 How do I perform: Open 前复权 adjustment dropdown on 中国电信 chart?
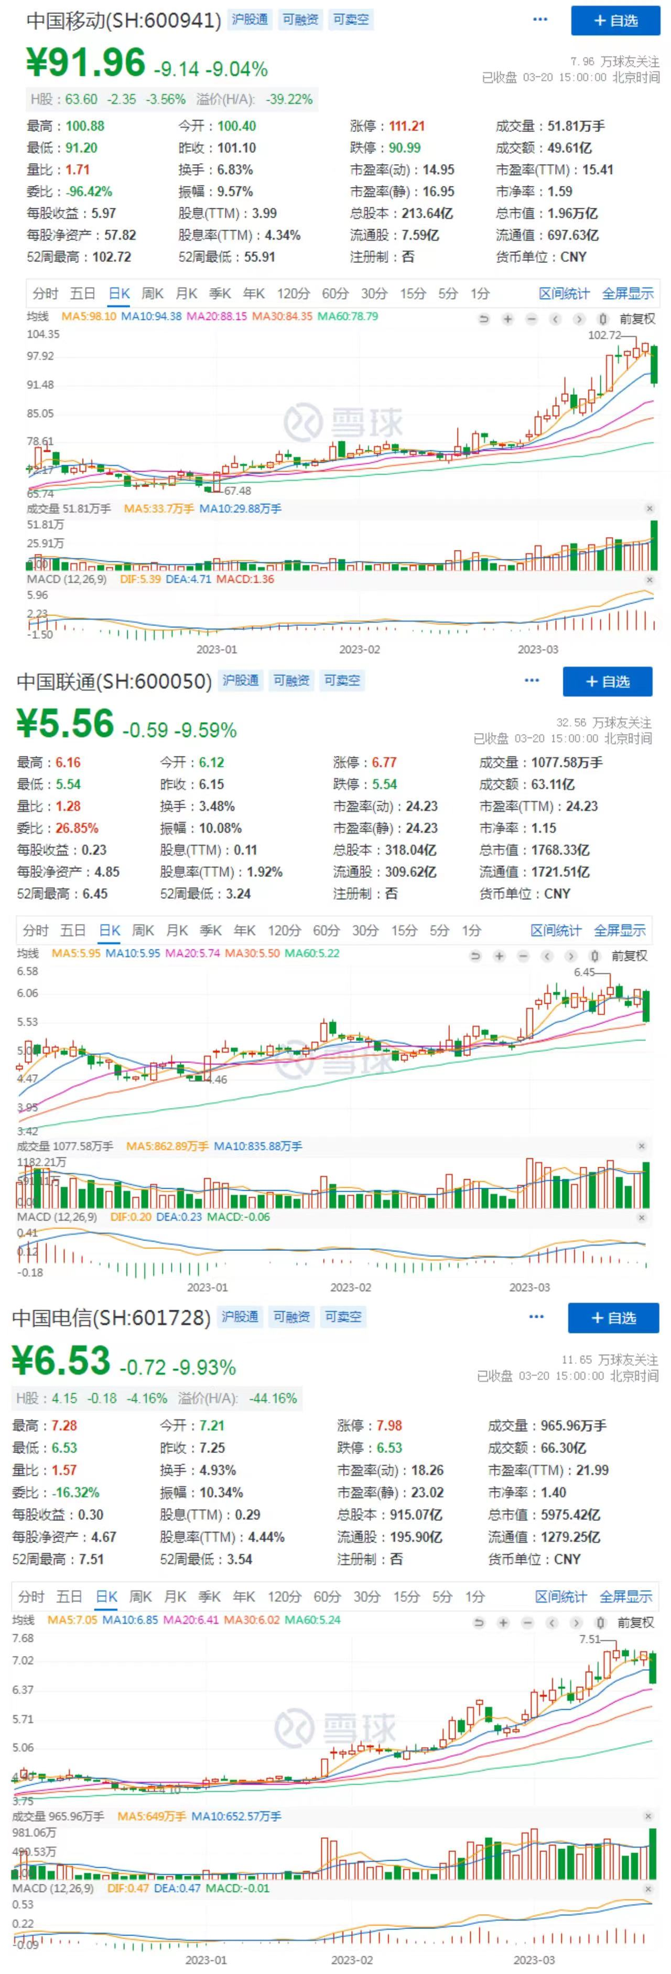(635, 1622)
